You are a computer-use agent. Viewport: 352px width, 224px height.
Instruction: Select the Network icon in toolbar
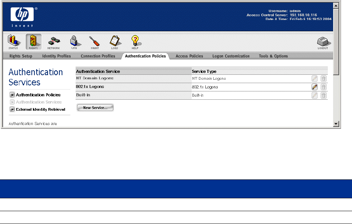[x=53, y=42]
